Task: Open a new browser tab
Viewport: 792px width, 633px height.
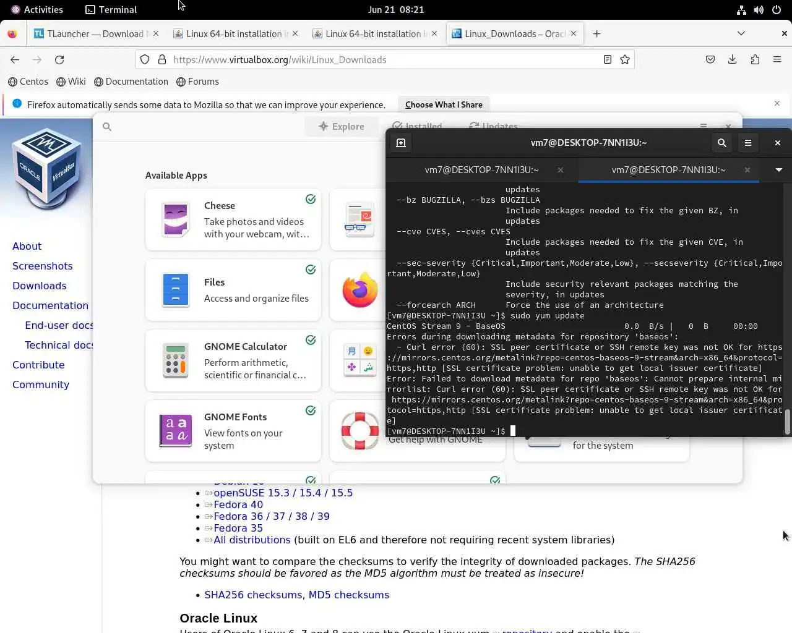Action: click(x=596, y=34)
